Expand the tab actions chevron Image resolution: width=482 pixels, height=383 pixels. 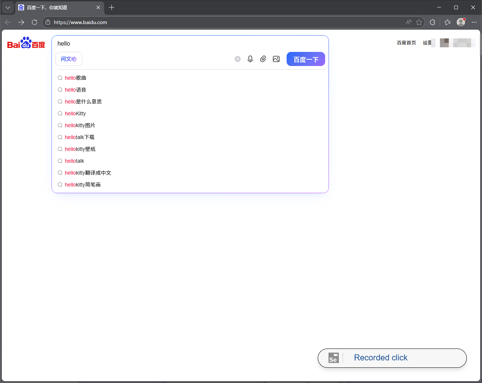[x=7, y=7]
